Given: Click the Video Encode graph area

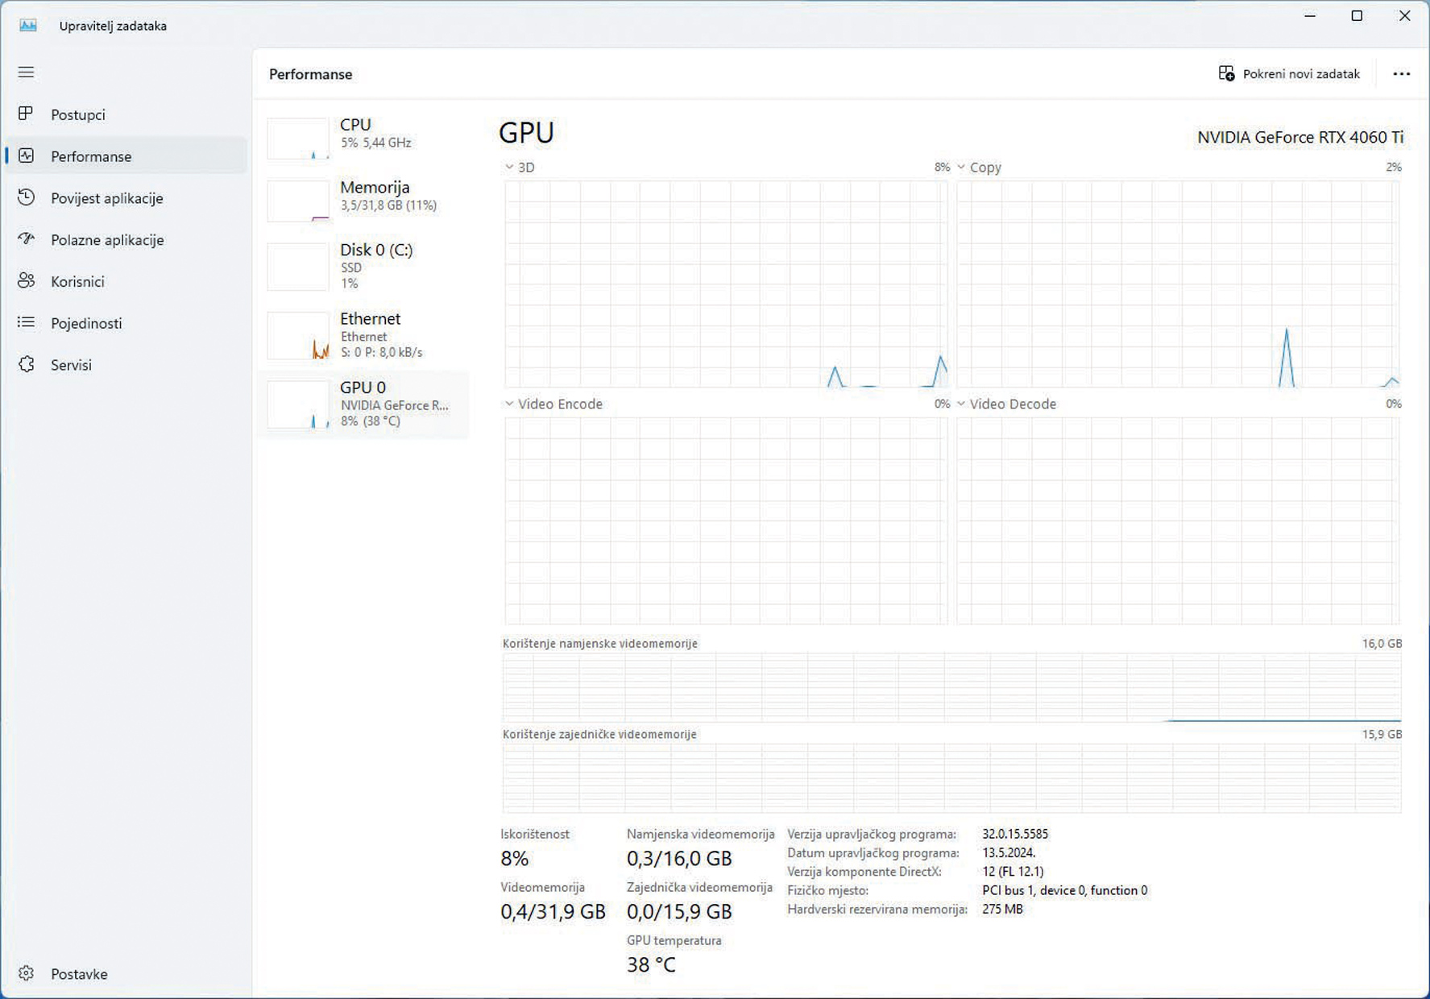Looking at the screenshot, I should click(x=726, y=520).
